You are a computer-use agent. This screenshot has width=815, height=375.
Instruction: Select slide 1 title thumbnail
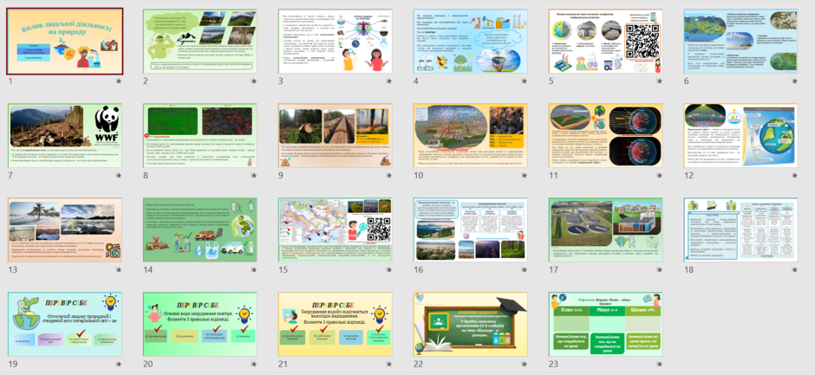pyautogui.click(x=65, y=41)
